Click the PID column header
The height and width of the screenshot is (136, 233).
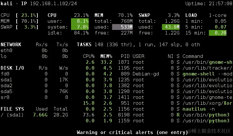click(x=125, y=56)
